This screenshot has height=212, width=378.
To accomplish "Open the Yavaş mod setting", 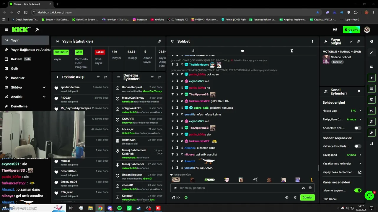I will click(x=342, y=155).
